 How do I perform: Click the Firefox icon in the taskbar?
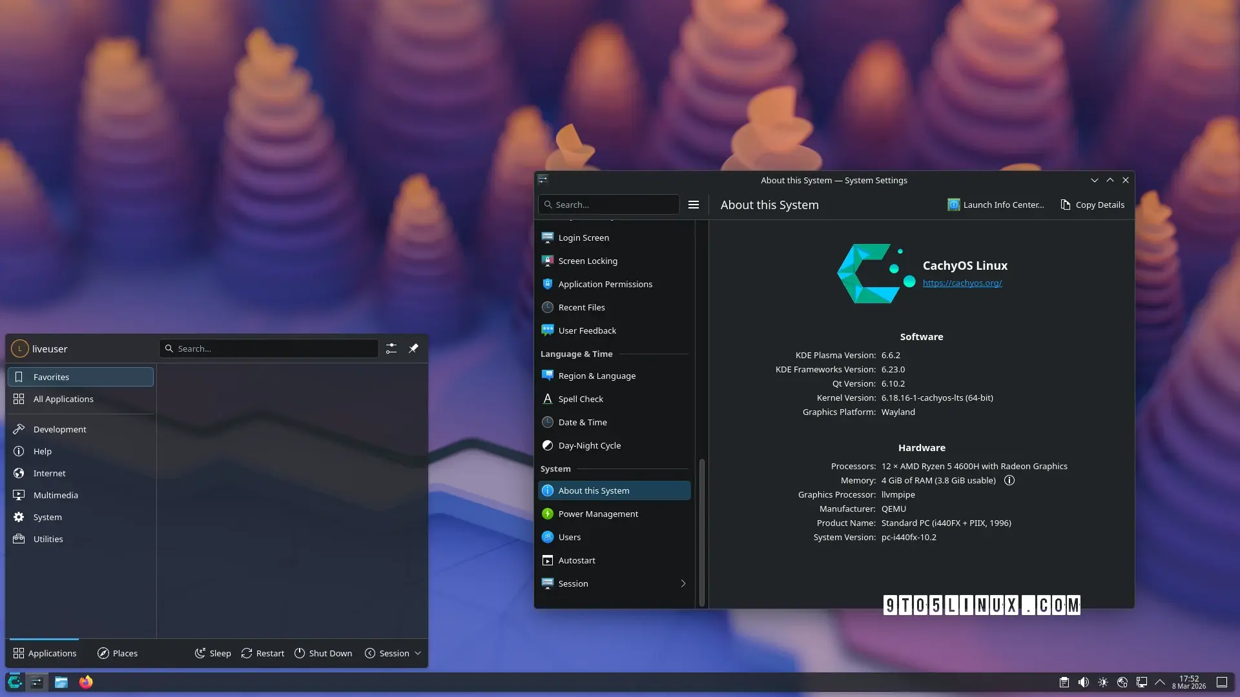tap(86, 682)
